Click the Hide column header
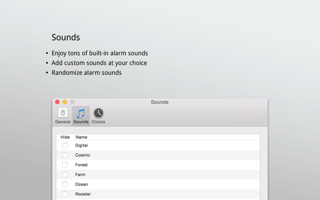 pos(65,137)
